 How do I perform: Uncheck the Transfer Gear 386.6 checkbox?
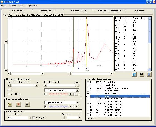click(x=88, y=85)
